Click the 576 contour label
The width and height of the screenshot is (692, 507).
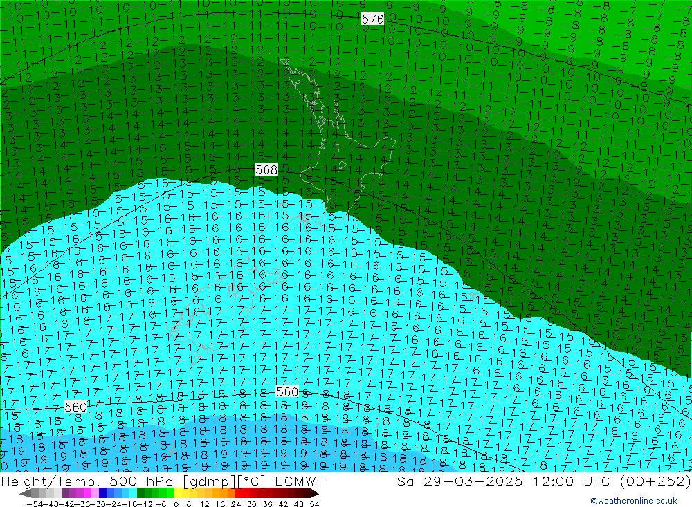tap(372, 19)
